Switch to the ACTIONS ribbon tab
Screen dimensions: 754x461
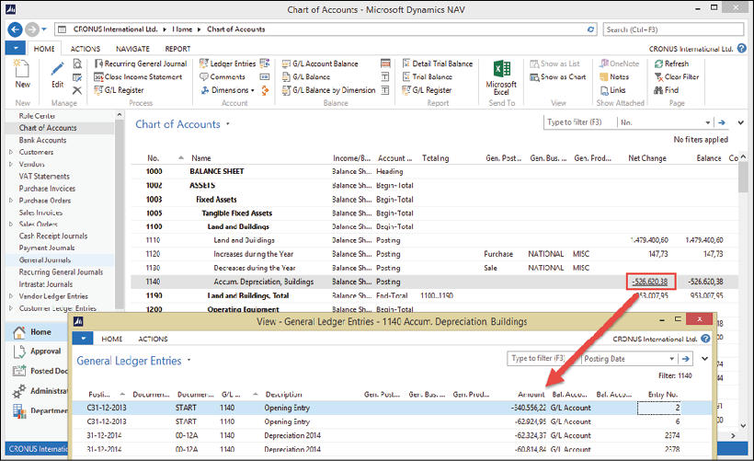tap(86, 49)
